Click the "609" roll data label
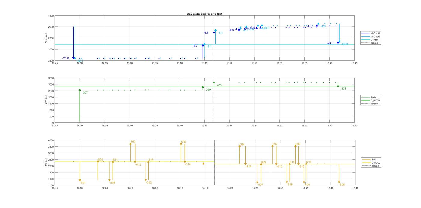421x208 pixels. click(263, 162)
